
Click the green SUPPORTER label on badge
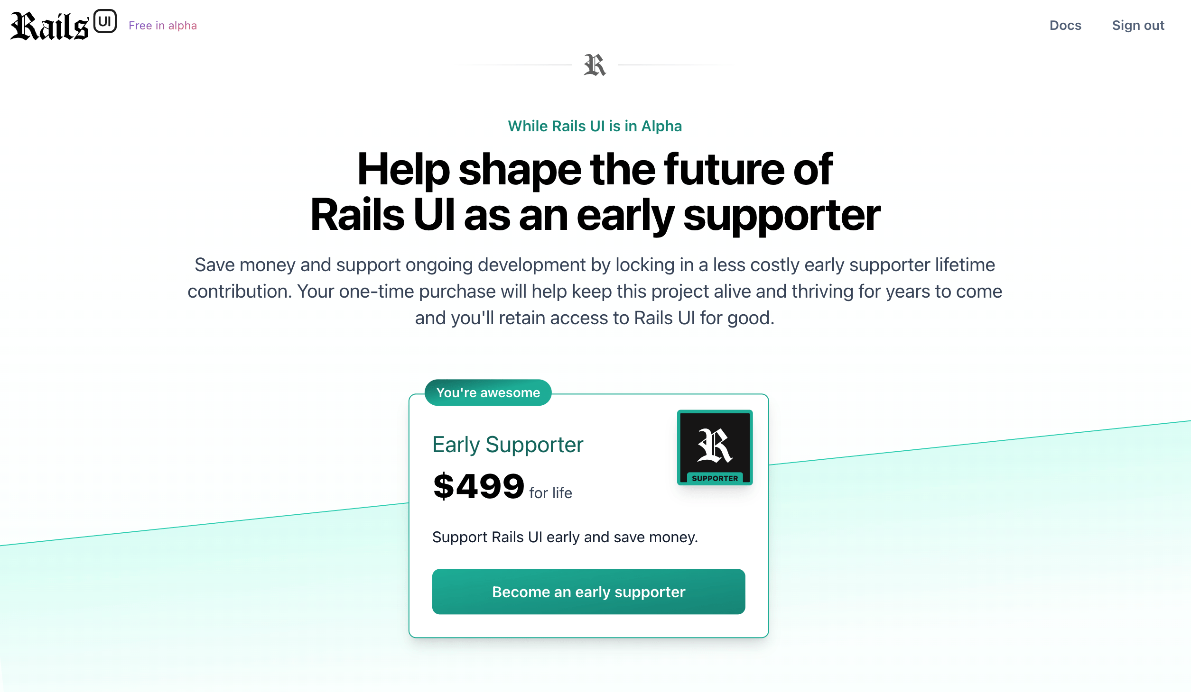coord(715,478)
